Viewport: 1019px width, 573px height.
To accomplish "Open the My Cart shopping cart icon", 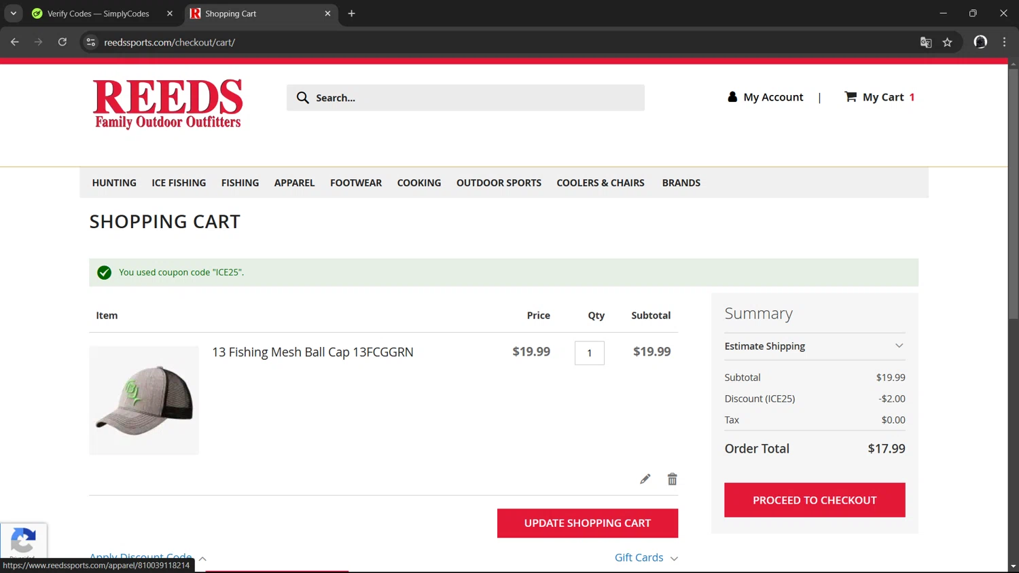I will tap(851, 96).
